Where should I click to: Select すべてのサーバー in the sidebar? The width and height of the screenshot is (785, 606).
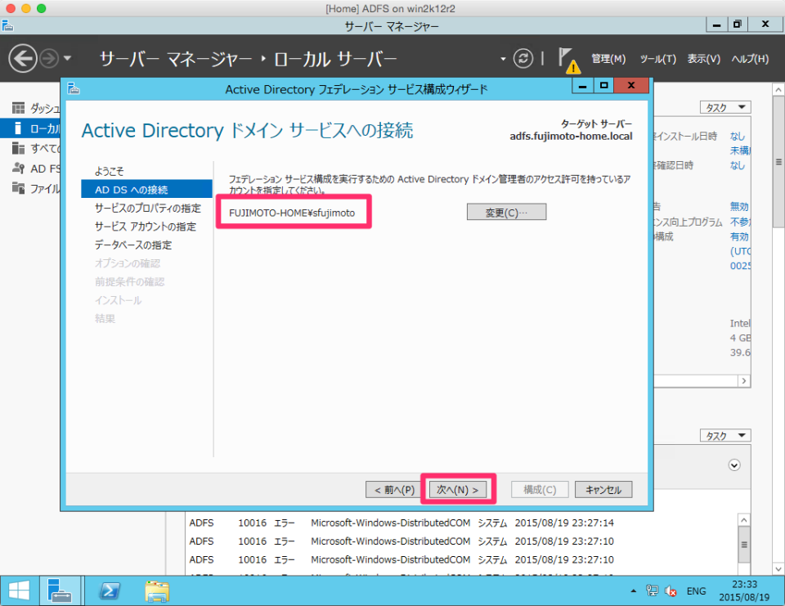pos(37,150)
